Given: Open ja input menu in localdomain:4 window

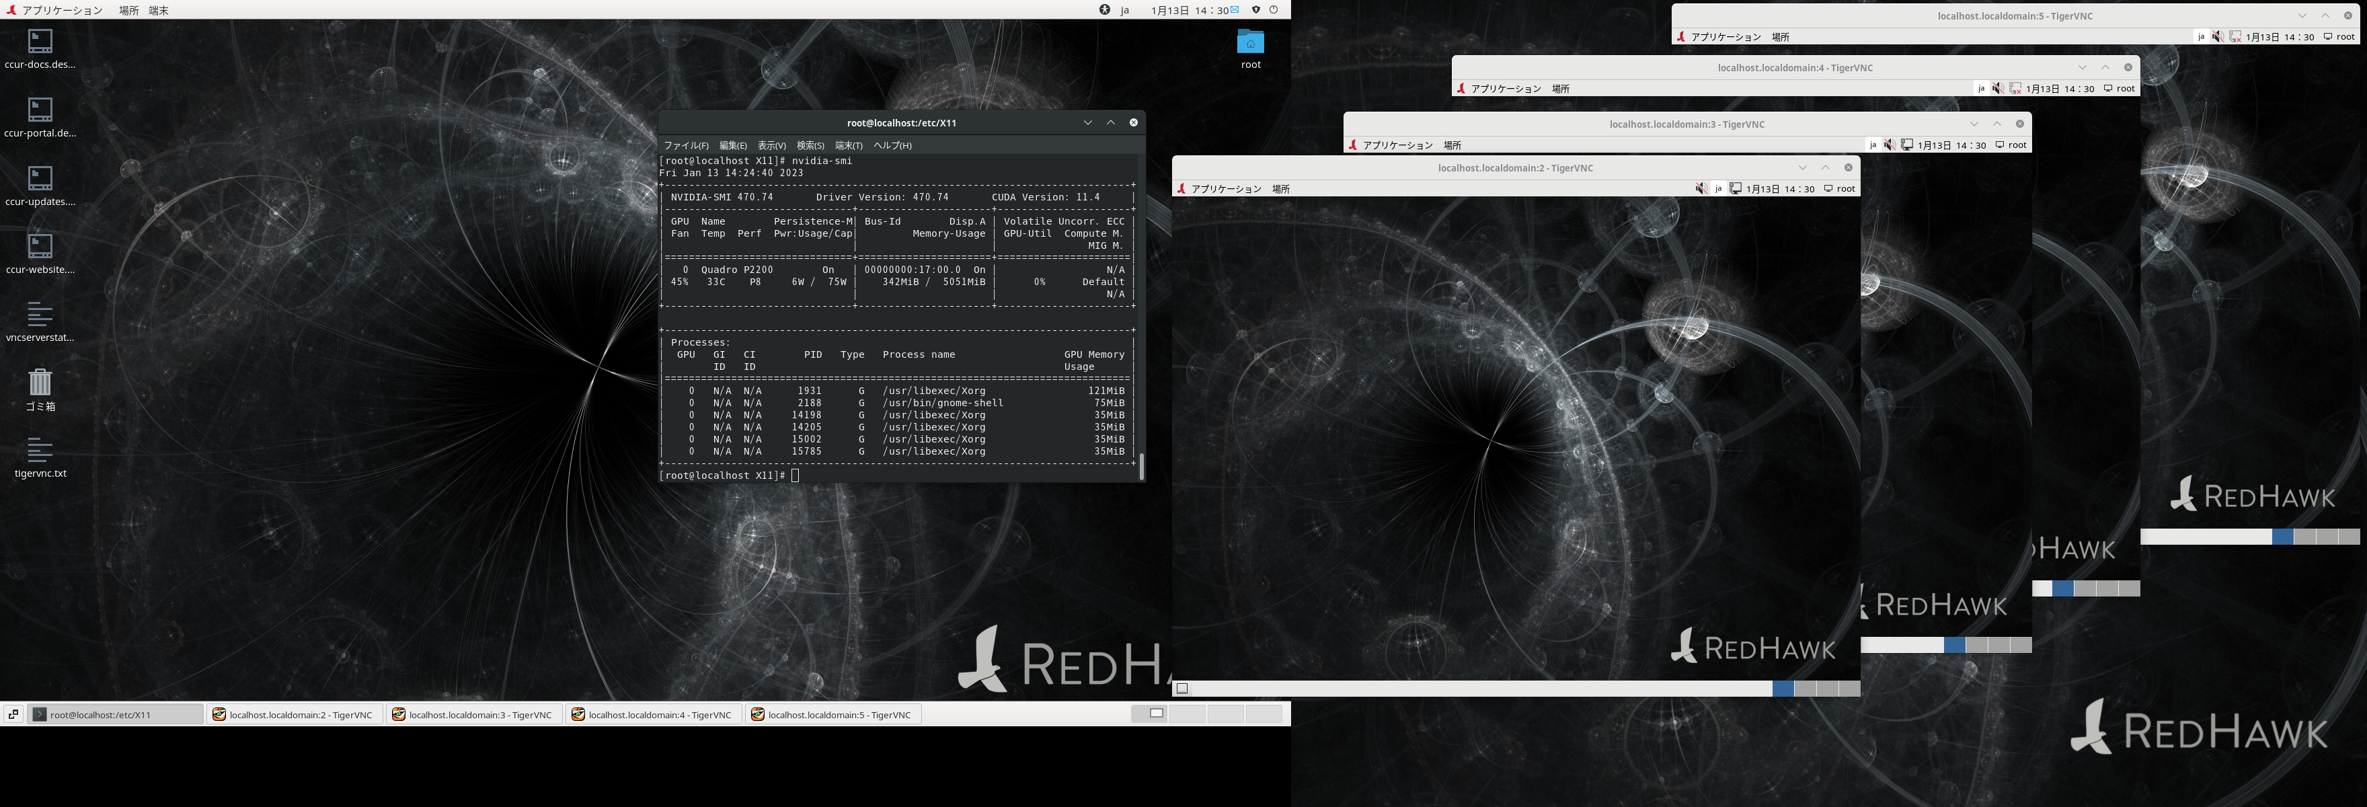Looking at the screenshot, I should click(1981, 89).
